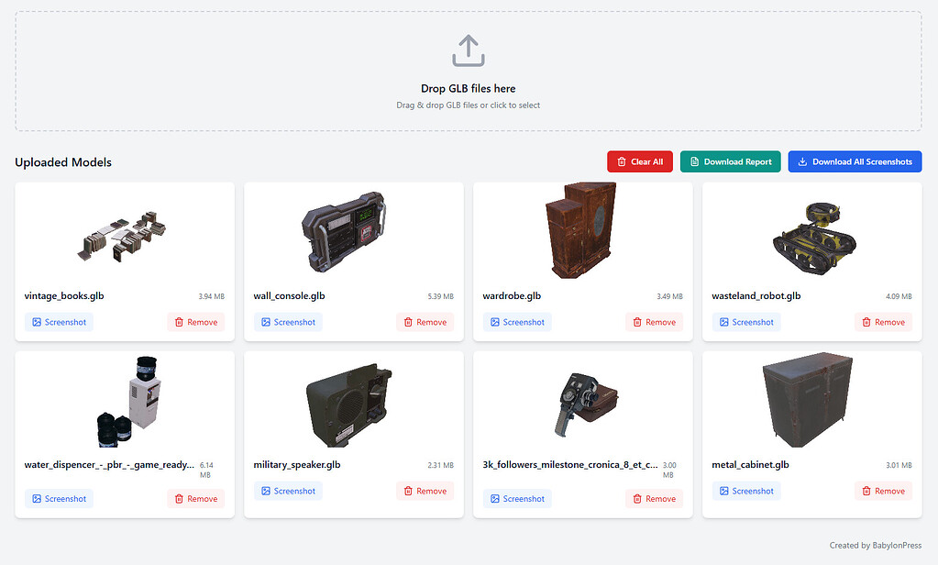
Task: Click the trash icon inside Clear All button
Action: [x=623, y=161]
